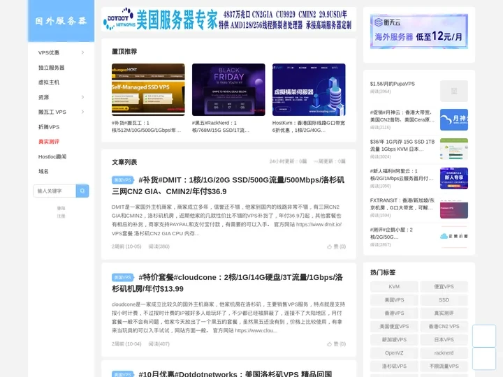Viewport: 503px width, 377px height.
Task: Select the 香港CN2 VPS tag
Action: 444,326
